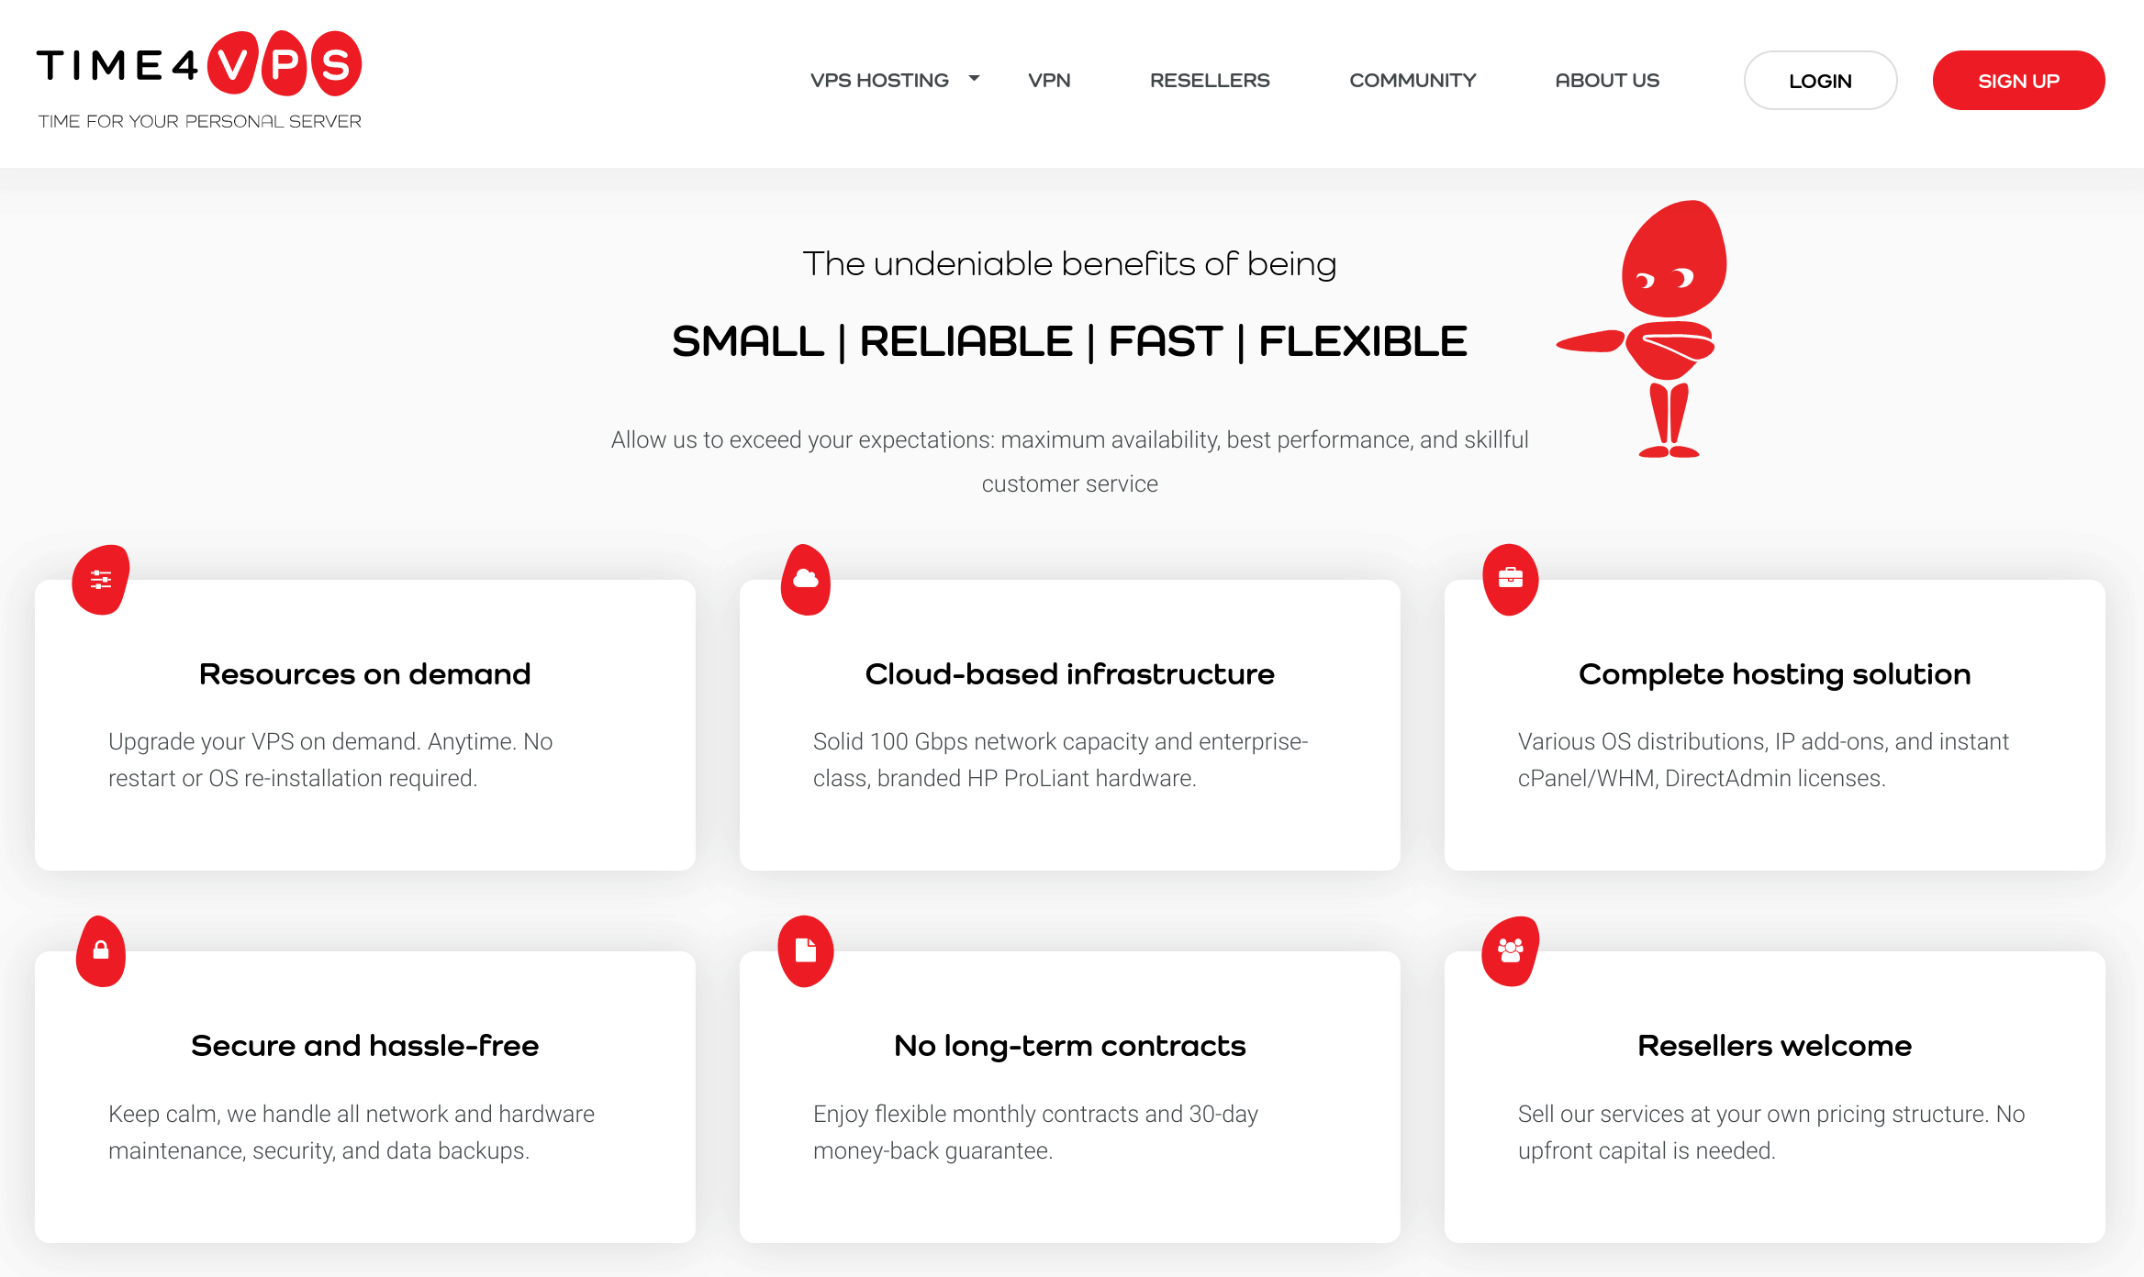The image size is (2144, 1277).
Task: Click the LOGIN button
Action: [x=1818, y=79]
